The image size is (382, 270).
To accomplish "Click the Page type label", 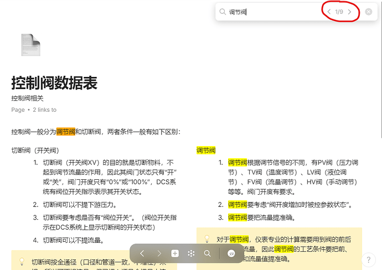I will coord(18,110).
